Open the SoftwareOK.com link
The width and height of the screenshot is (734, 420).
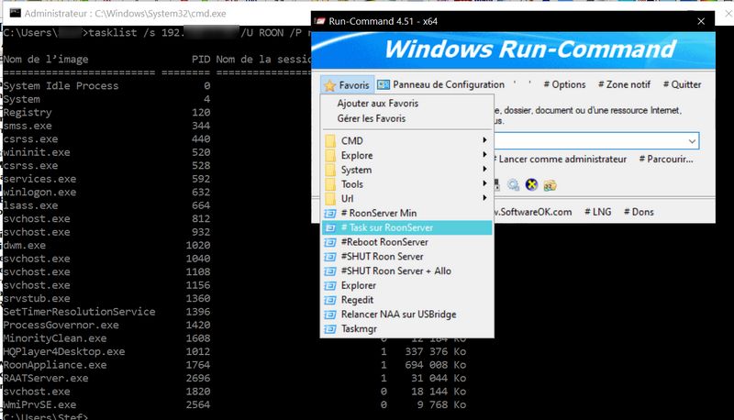(x=534, y=213)
